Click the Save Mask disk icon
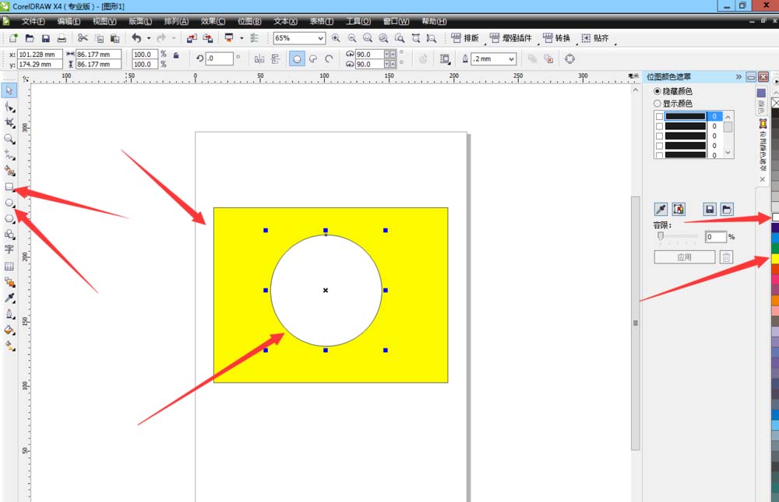The height and width of the screenshot is (502, 779). tap(710, 209)
